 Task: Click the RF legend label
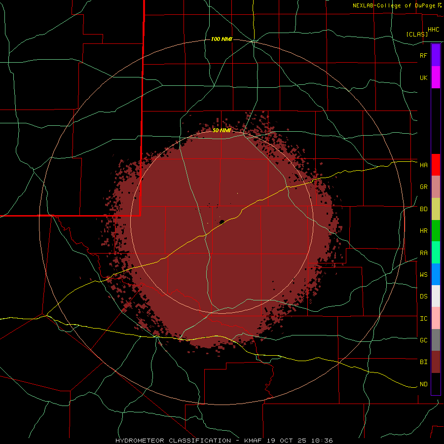[x=423, y=55]
